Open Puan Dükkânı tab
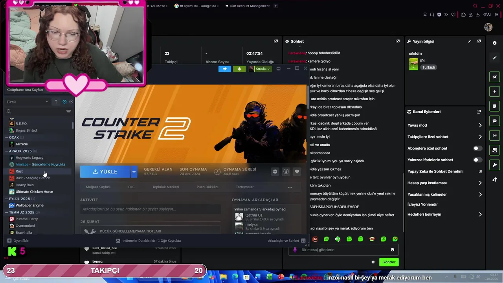 pos(207,187)
